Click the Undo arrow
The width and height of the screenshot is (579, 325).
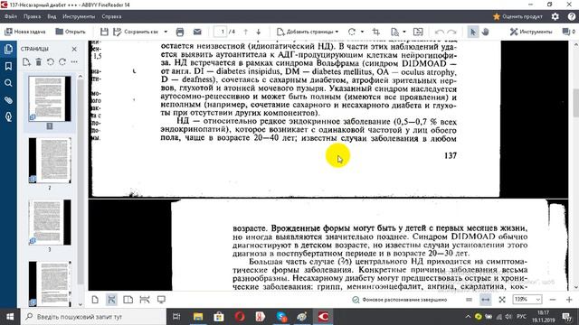coord(440,32)
